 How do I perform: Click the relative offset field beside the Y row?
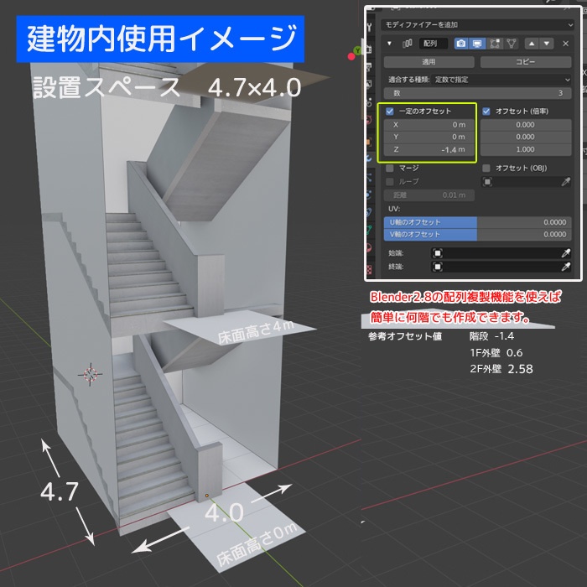(x=526, y=137)
